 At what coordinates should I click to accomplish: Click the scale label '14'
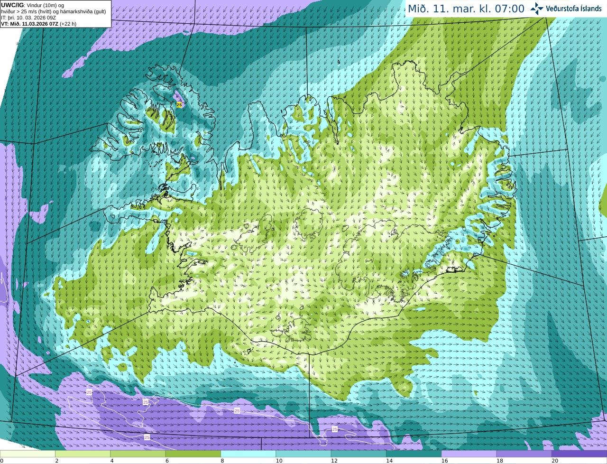click(389, 461)
